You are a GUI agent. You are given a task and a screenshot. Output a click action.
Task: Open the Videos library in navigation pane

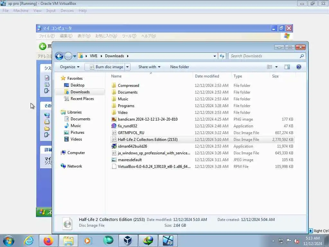tap(76, 139)
